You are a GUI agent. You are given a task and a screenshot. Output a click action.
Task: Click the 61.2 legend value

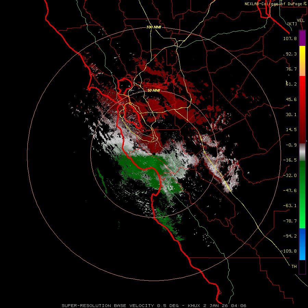pos(291,84)
